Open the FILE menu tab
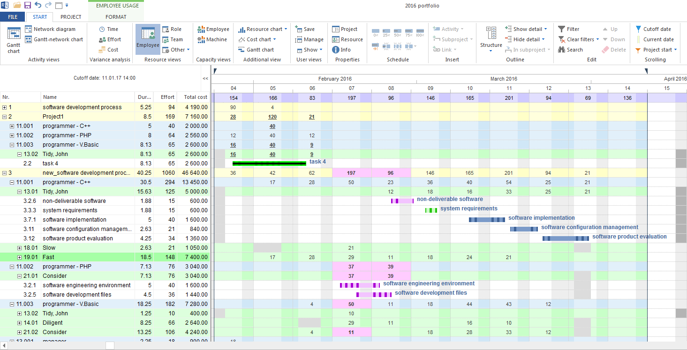Viewport: 687px width, 350px height. click(13, 17)
